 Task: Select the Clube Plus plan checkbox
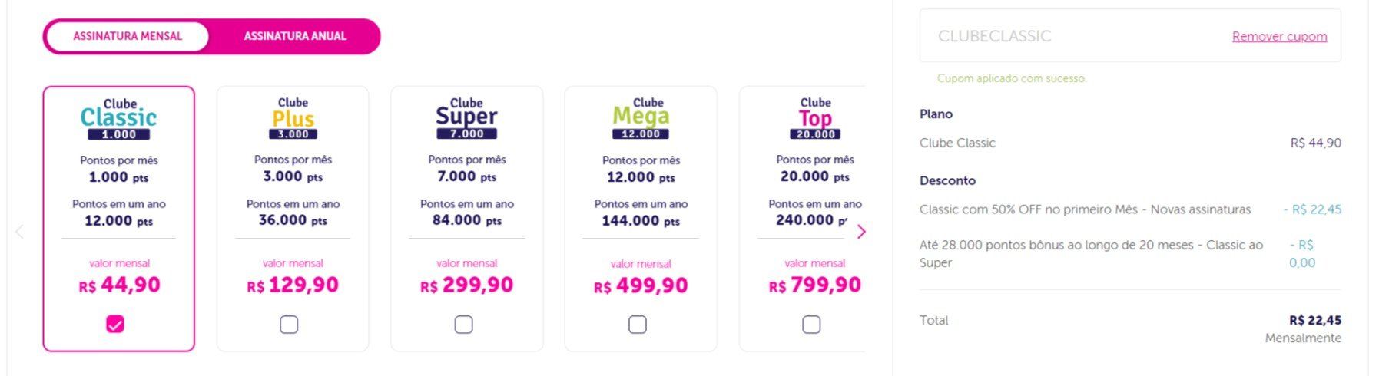[x=289, y=325]
